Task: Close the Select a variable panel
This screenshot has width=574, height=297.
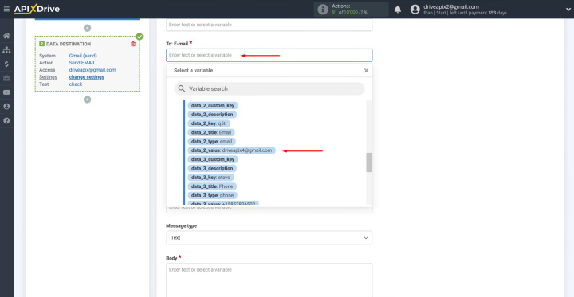Action: point(366,71)
